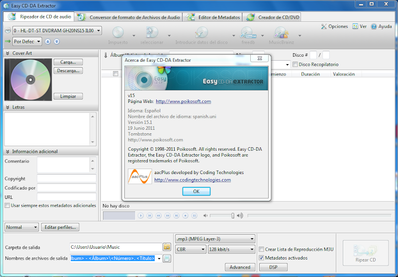Open the Por Defecto dropdown
The height and width of the screenshot is (277, 398).
coord(27,41)
